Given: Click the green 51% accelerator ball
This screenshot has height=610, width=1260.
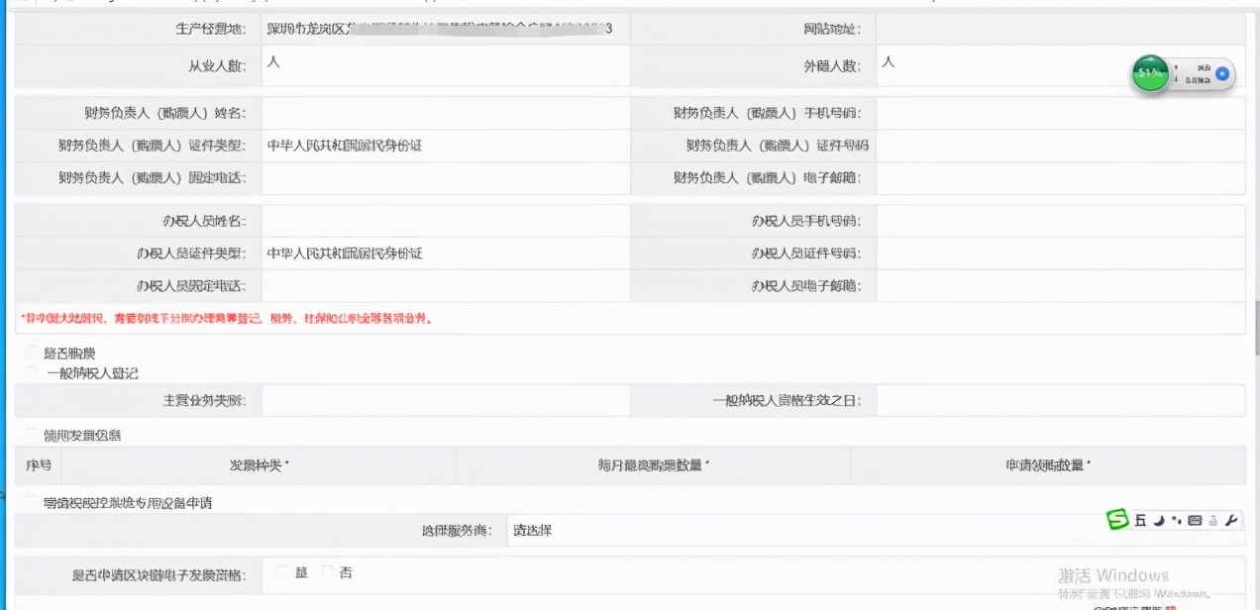Looking at the screenshot, I should point(1151,73).
